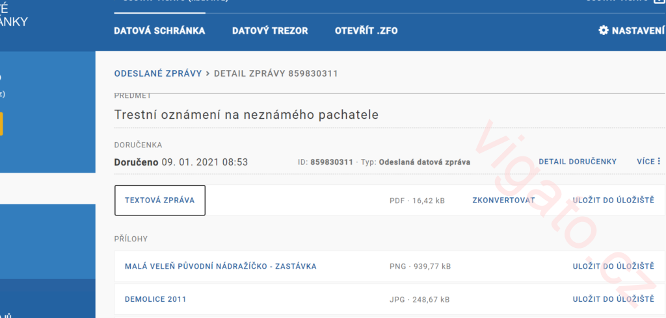
Task: Open the Demolice 2011 attachment
Action: coord(155,299)
